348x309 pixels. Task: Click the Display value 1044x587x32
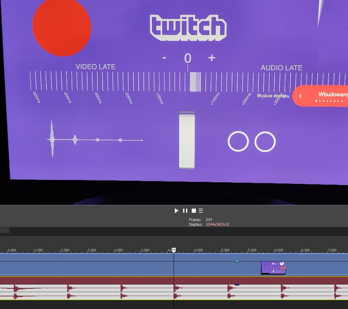[218, 224]
